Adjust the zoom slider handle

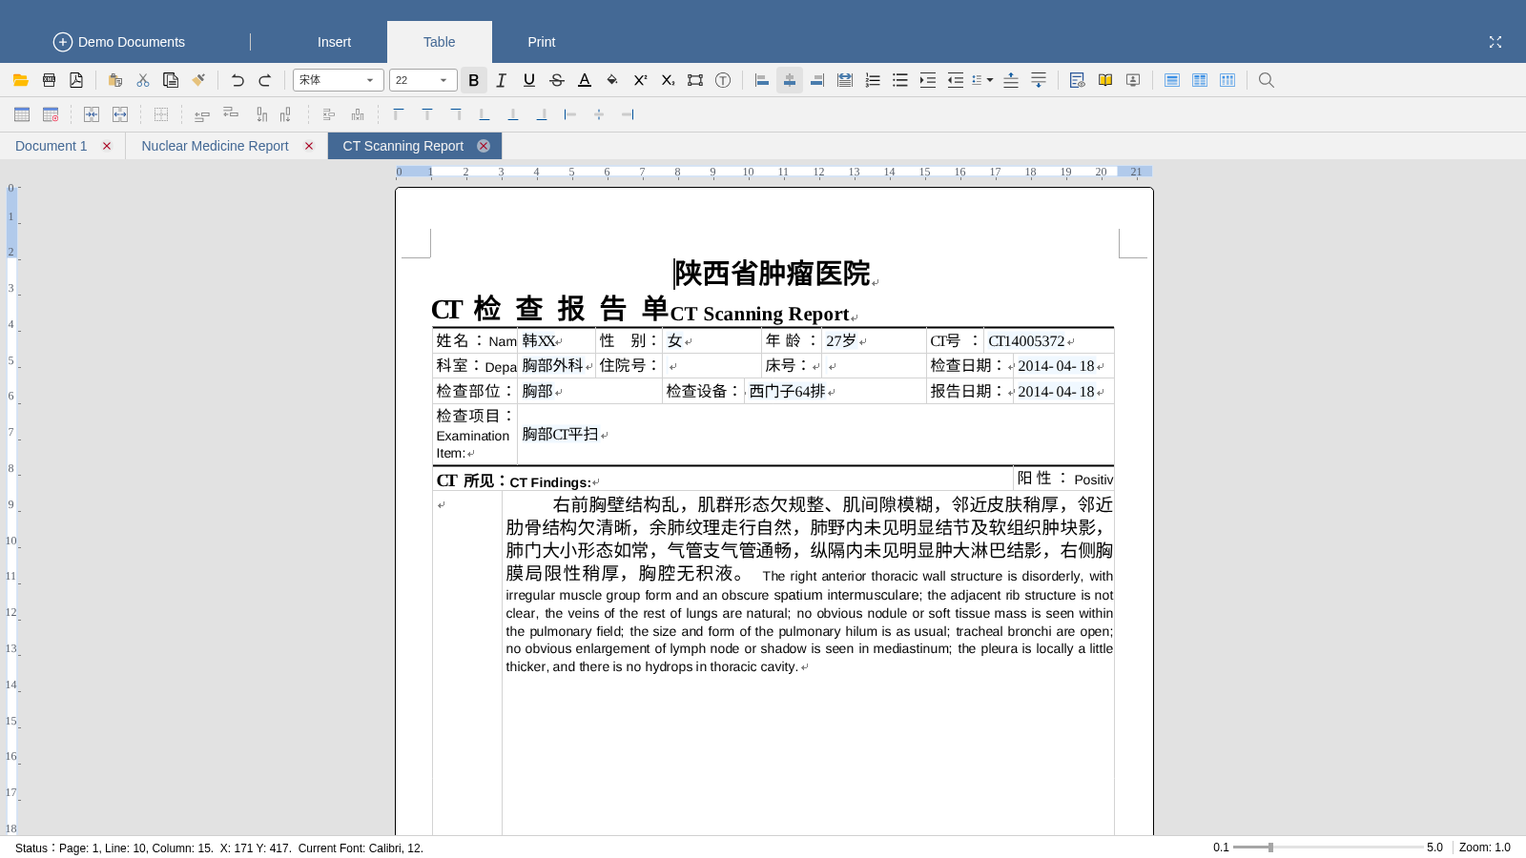[1270, 848]
